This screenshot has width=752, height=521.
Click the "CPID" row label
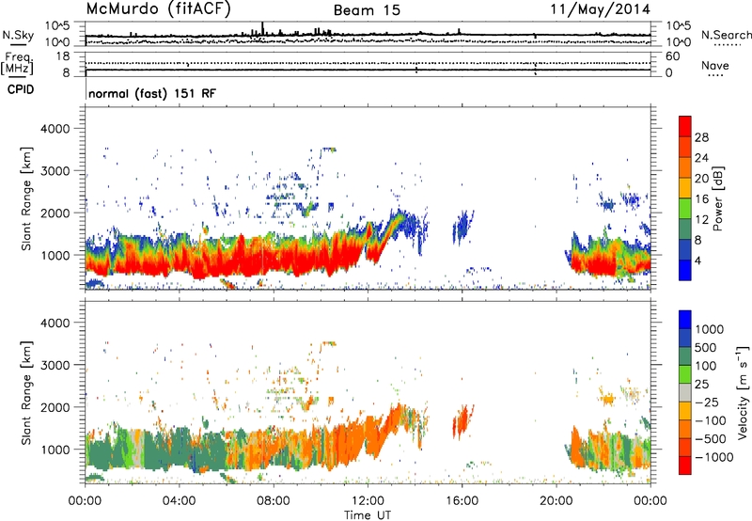coord(21,89)
